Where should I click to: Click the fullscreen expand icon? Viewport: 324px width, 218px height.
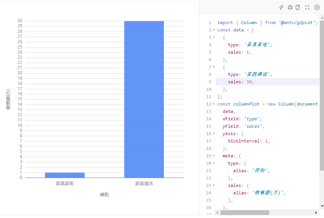[x=308, y=7]
